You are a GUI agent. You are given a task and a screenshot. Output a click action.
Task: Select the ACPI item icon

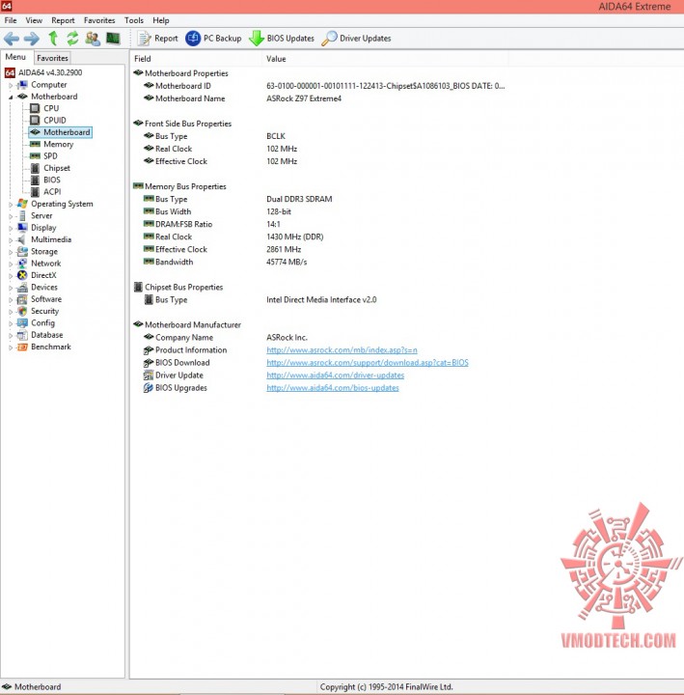tap(35, 192)
